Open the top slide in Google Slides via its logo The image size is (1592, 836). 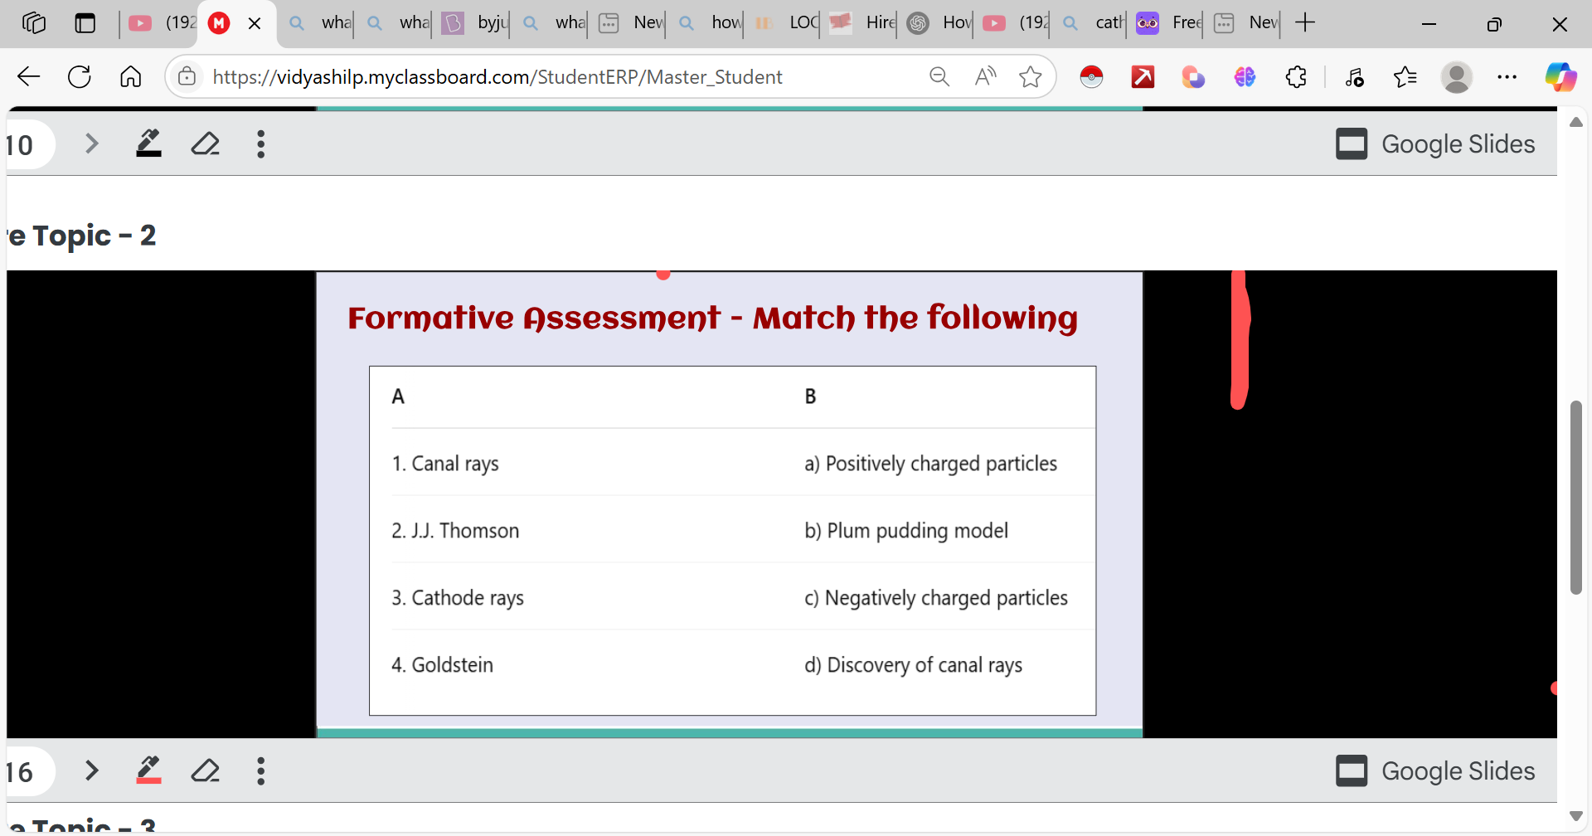click(1352, 143)
